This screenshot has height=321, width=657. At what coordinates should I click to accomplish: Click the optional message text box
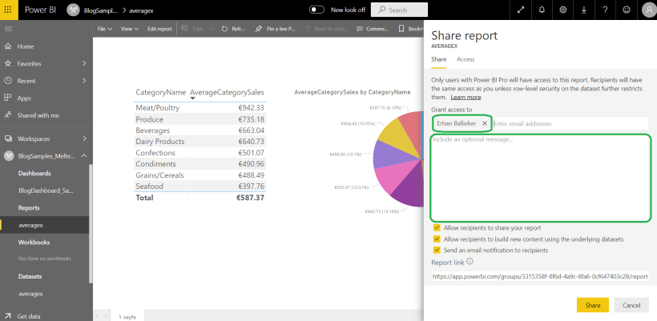point(540,177)
